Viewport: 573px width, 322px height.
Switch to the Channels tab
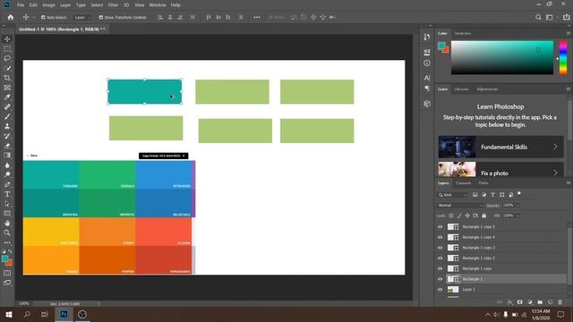coord(464,182)
